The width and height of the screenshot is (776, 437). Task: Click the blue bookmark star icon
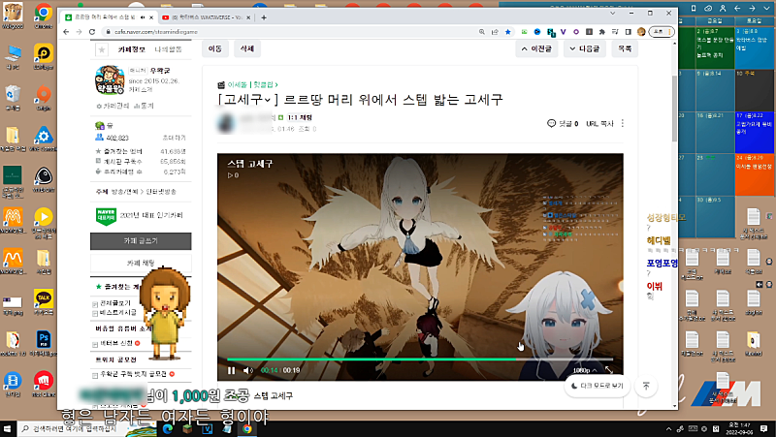pyautogui.click(x=507, y=32)
